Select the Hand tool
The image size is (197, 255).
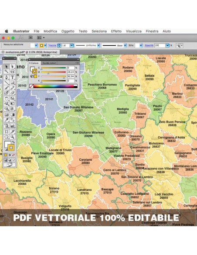tap(7, 137)
